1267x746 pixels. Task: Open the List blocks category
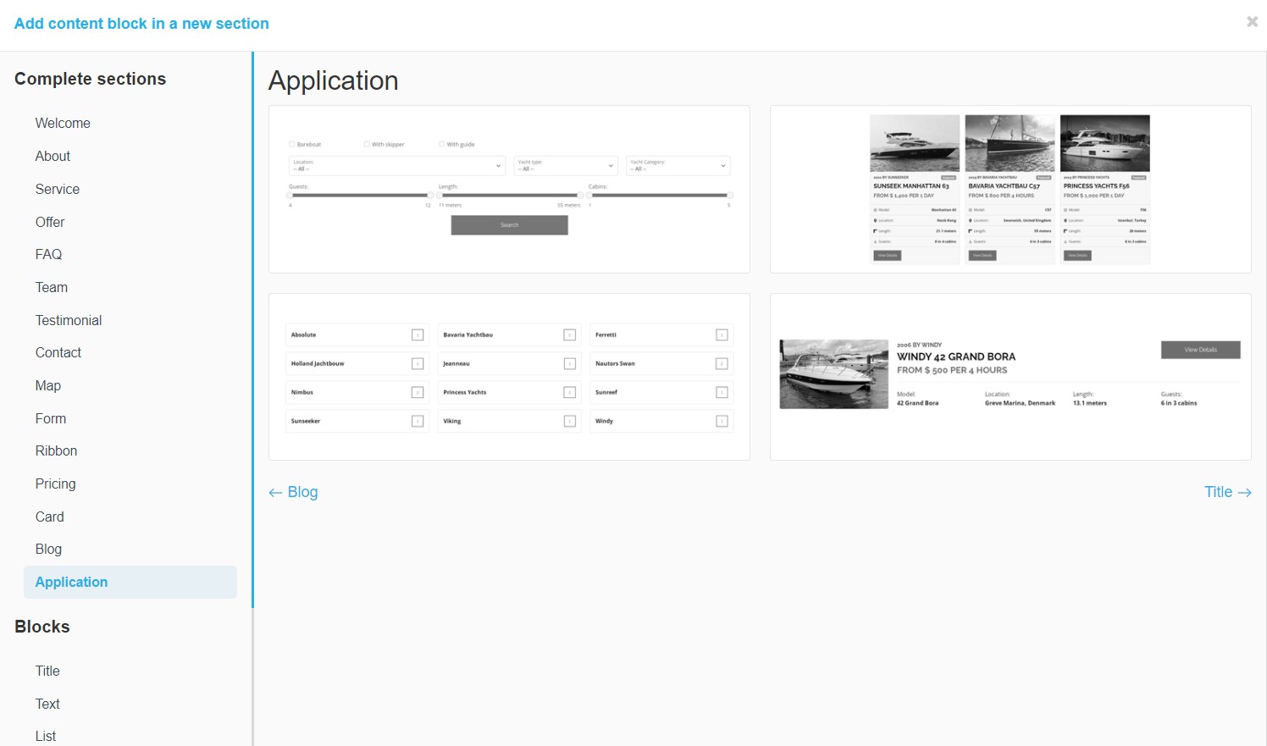click(x=46, y=736)
